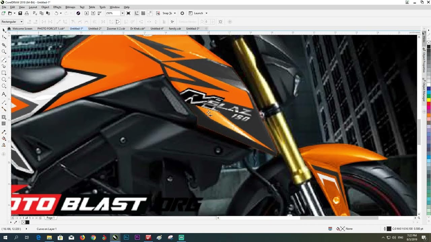This screenshot has width=431, height=242.
Task: Click the Save floppy disk icon
Action: tap(20, 13)
